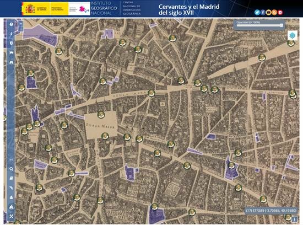Click the Cervantes marker on Plaza Mayor's bottom edge
This screenshot has height=225, width=303.
[105, 136]
